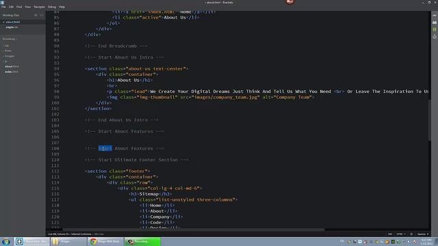Click the lint status icon in status bar
Viewport: 438px width, 246px height.
pos(411,234)
